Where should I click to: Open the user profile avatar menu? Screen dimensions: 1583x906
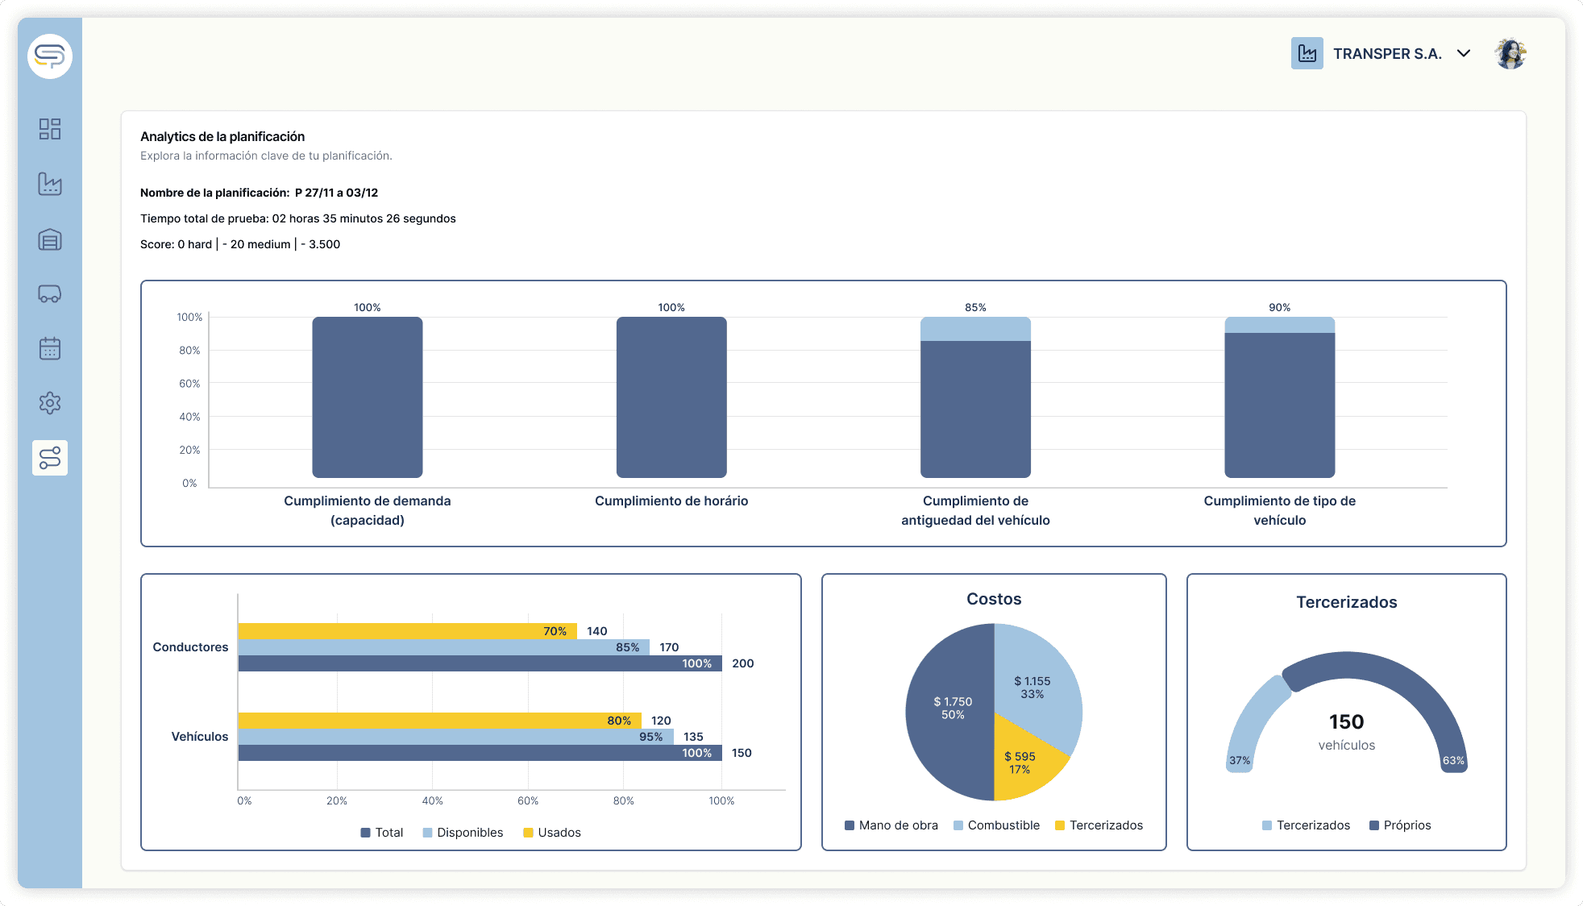tap(1510, 54)
